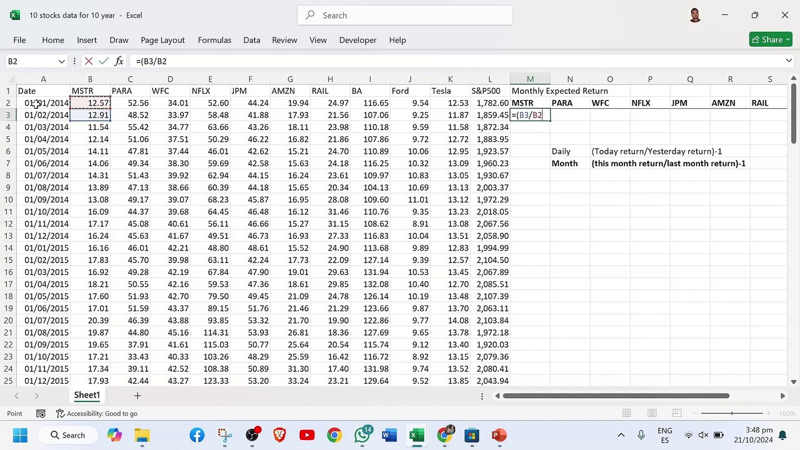The width and height of the screenshot is (800, 450).
Task: Open the 100% zoom level dialog
Action: [787, 414]
